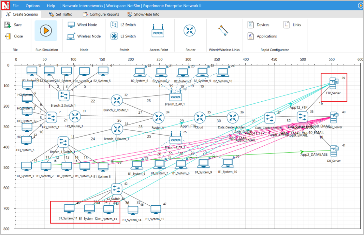Add a Wireless Node from ribbon
The width and height of the screenshot is (364, 235).
pyautogui.click(x=84, y=36)
